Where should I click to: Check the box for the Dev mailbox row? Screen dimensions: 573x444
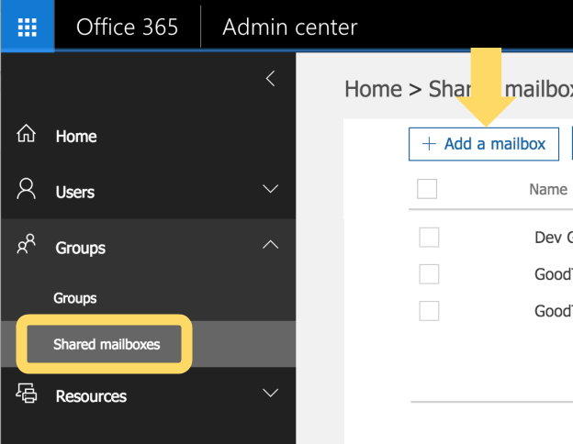point(429,238)
